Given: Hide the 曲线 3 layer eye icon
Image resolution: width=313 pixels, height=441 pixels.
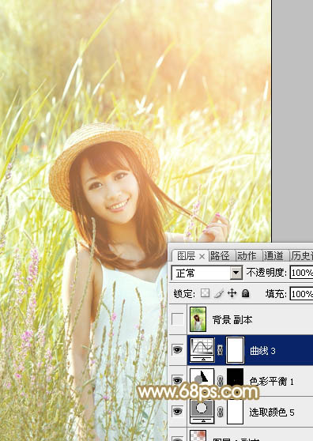Looking at the screenshot, I should [x=177, y=350].
